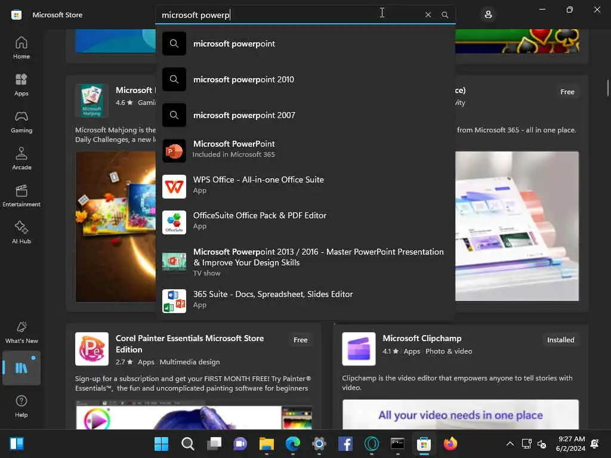This screenshot has width=611, height=458.
Task: Open the Widgets button on the taskbar
Action: coord(17,444)
